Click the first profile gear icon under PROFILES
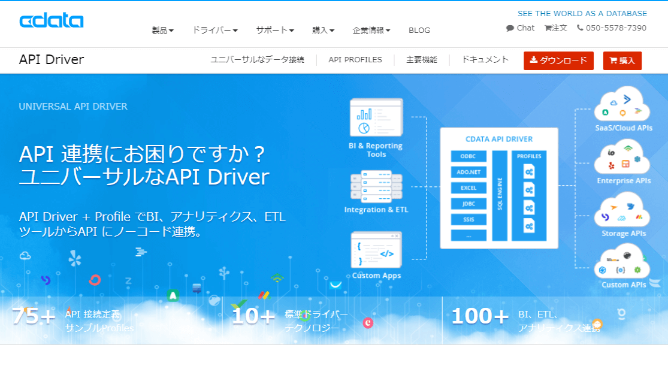The width and height of the screenshot is (668, 372). coord(529,172)
